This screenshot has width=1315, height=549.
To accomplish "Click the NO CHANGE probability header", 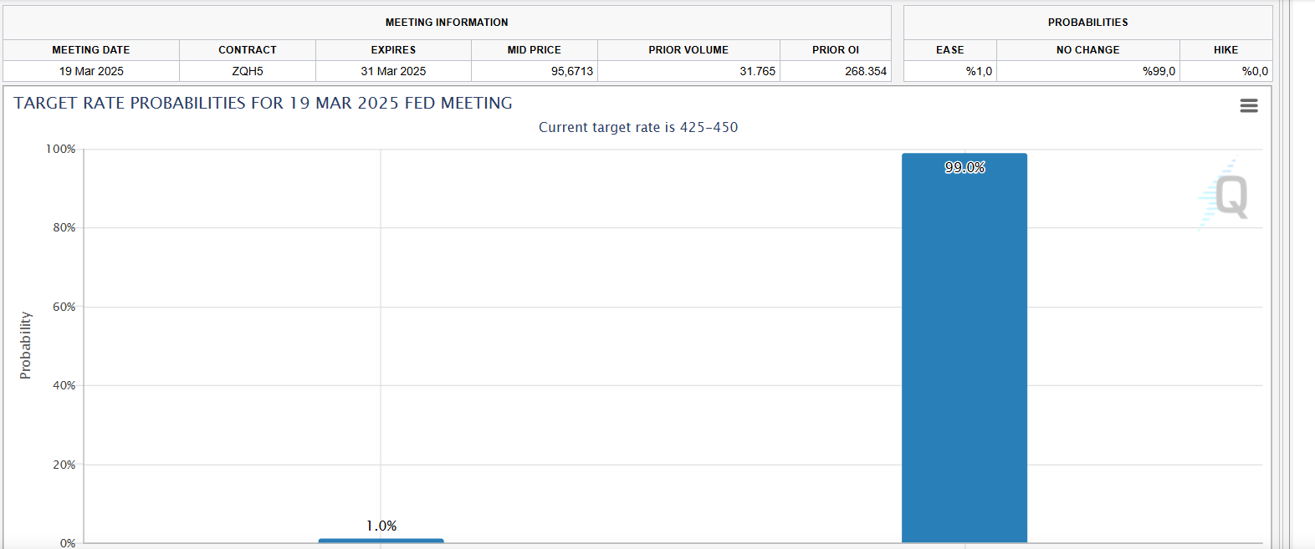I will (1087, 50).
